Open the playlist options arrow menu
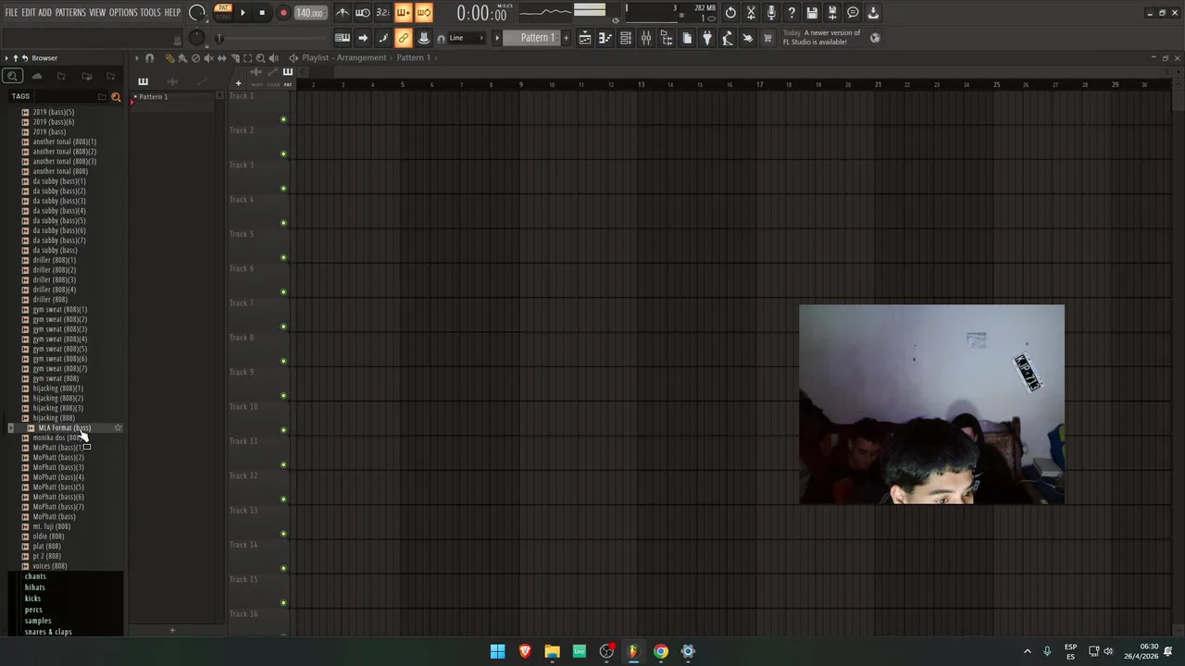 (136, 57)
